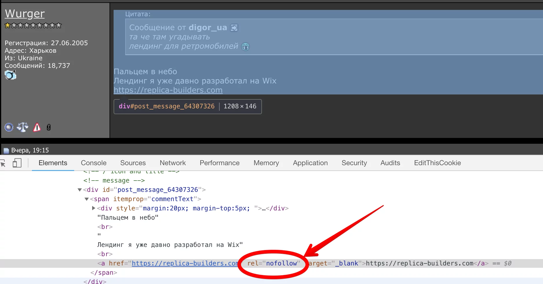Click the go-to-post arrow icon next to digor_ua
Viewport: 543px width, 284px height.
tap(234, 28)
